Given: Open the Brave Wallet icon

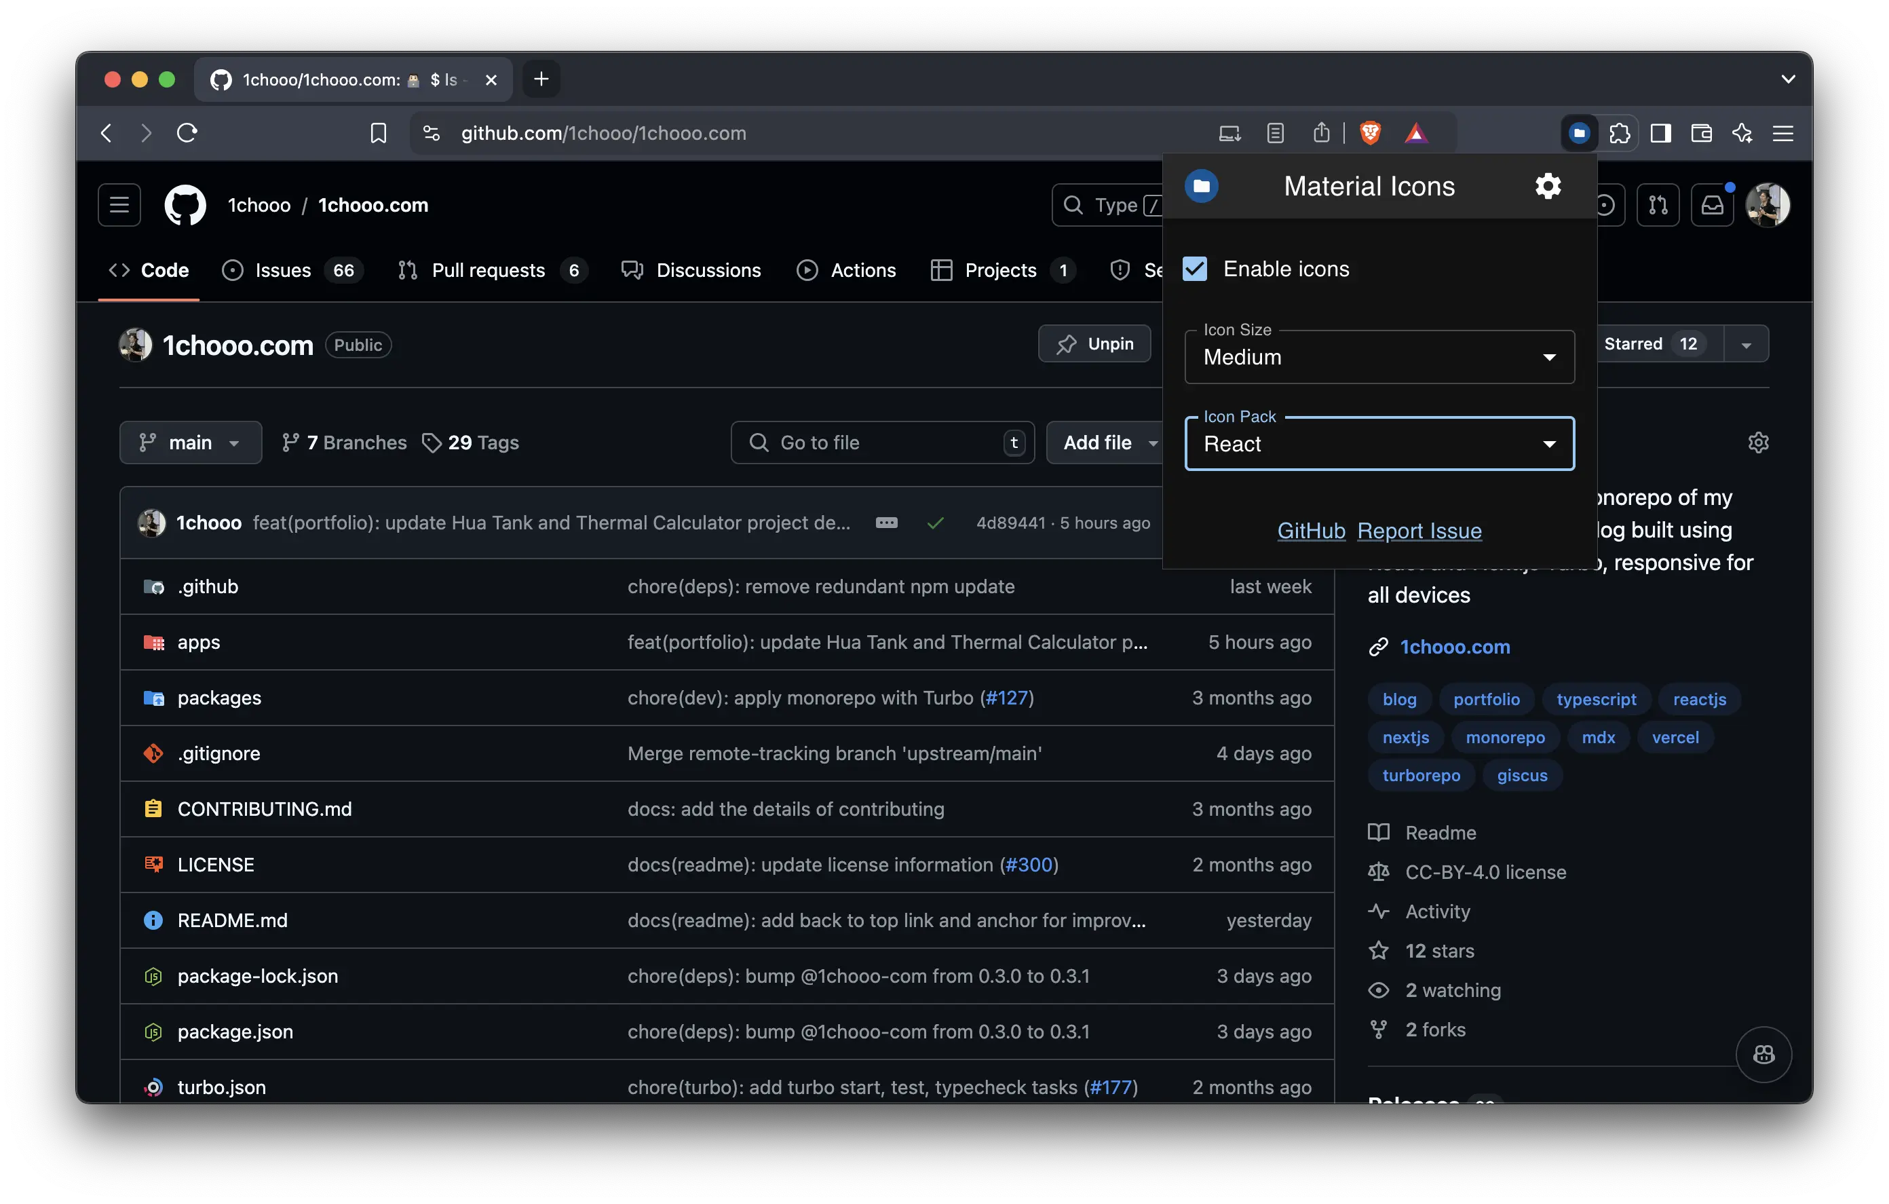Looking at the screenshot, I should point(1702,134).
